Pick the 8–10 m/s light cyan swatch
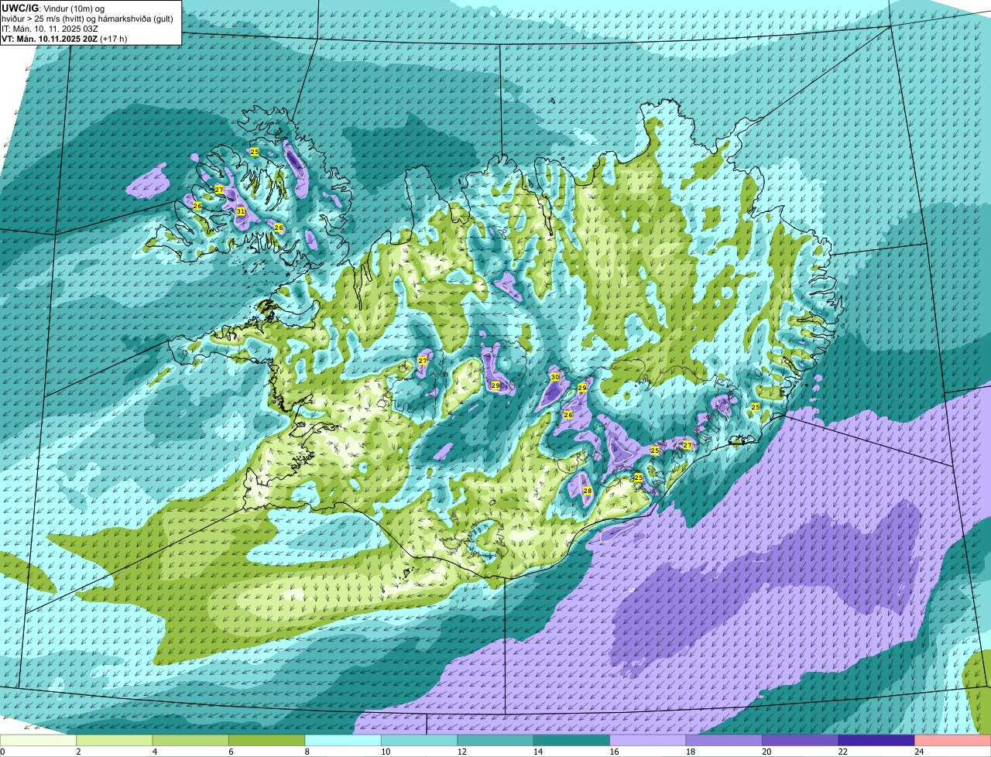991x757 pixels. [x=343, y=740]
